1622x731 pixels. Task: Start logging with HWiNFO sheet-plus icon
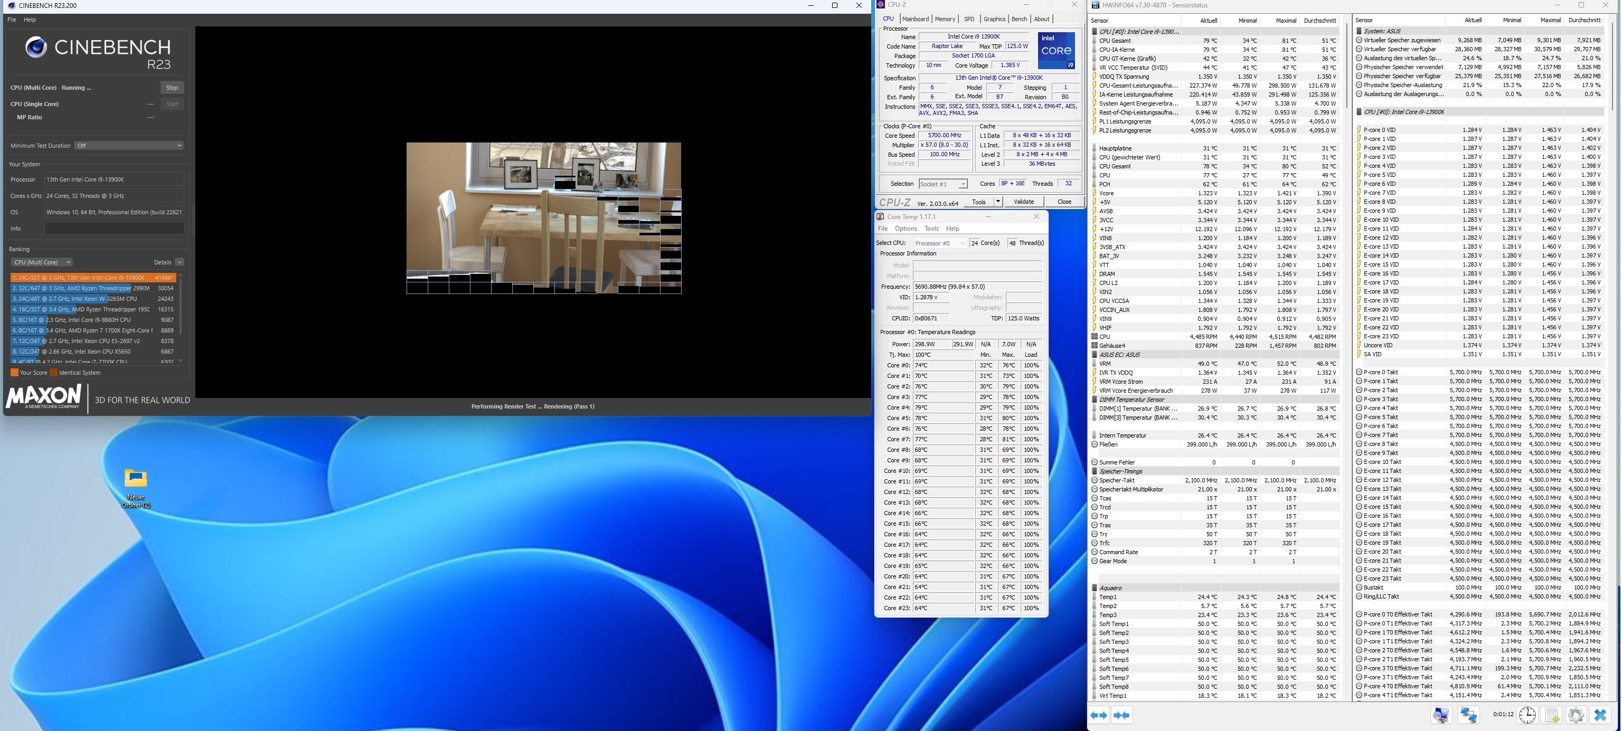[x=1552, y=715]
